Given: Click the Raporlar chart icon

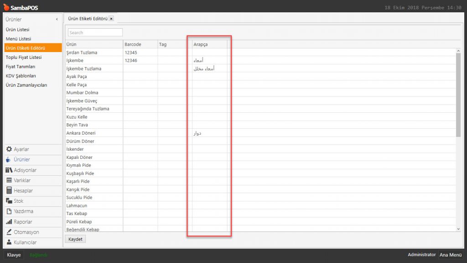Looking at the screenshot, I should coord(9,221).
